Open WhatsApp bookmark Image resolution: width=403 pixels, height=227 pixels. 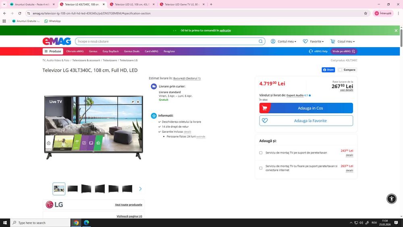52,21
